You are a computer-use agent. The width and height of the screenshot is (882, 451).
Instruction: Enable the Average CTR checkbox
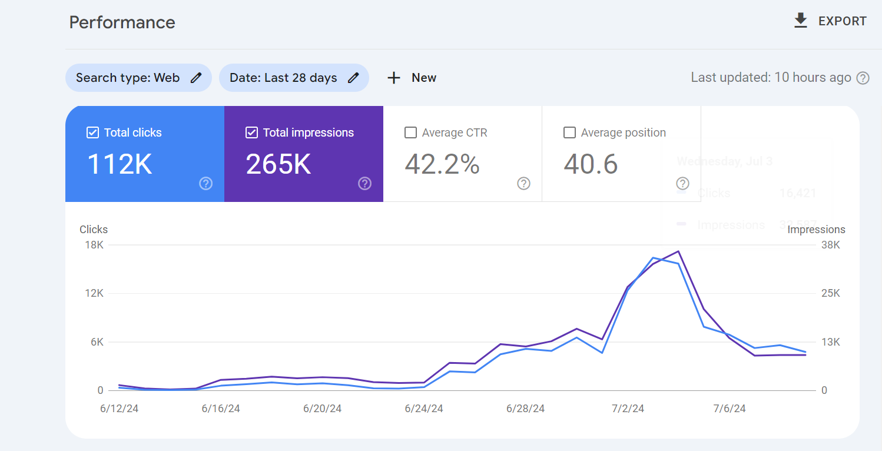(x=410, y=132)
